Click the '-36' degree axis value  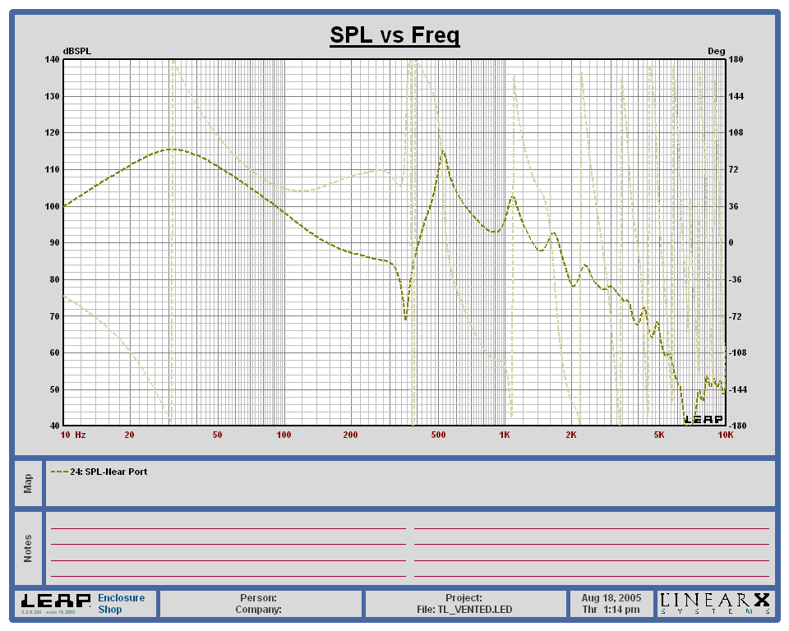tap(735, 279)
